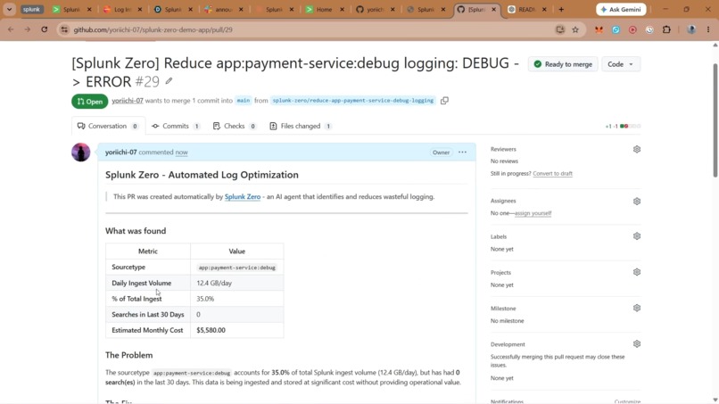
Task: Open the comment options ellipsis menu
Action: point(462,153)
